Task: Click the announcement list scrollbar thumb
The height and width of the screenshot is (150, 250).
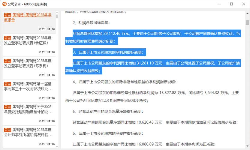Action: click(57, 16)
